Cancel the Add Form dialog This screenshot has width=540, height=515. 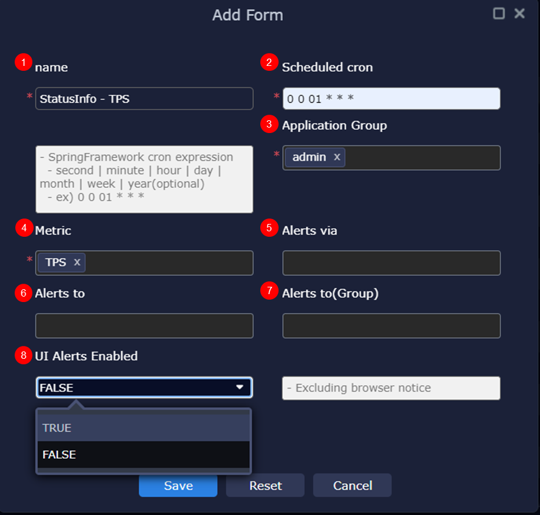[x=352, y=486]
